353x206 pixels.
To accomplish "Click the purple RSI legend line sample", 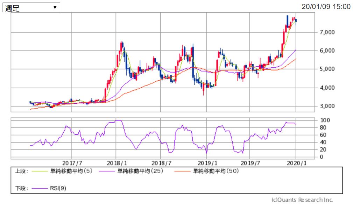I will (x=40, y=189).
